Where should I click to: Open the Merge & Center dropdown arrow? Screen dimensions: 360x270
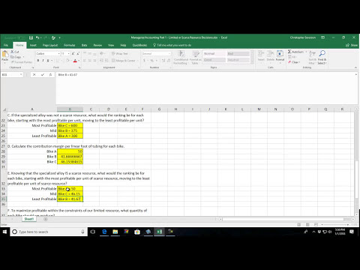[138, 61]
